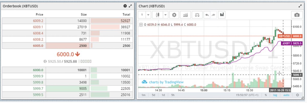This screenshot has width=307, height=103.
Task: Open timezone setting 15:52:57 (UTC+1)
Action: point(248,95)
